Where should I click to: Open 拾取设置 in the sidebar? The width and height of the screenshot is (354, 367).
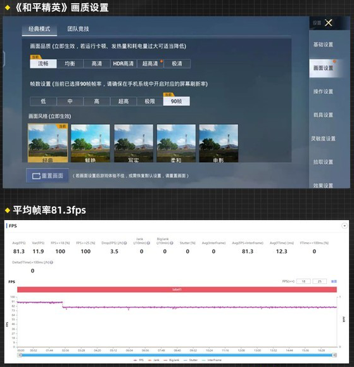[x=323, y=162]
